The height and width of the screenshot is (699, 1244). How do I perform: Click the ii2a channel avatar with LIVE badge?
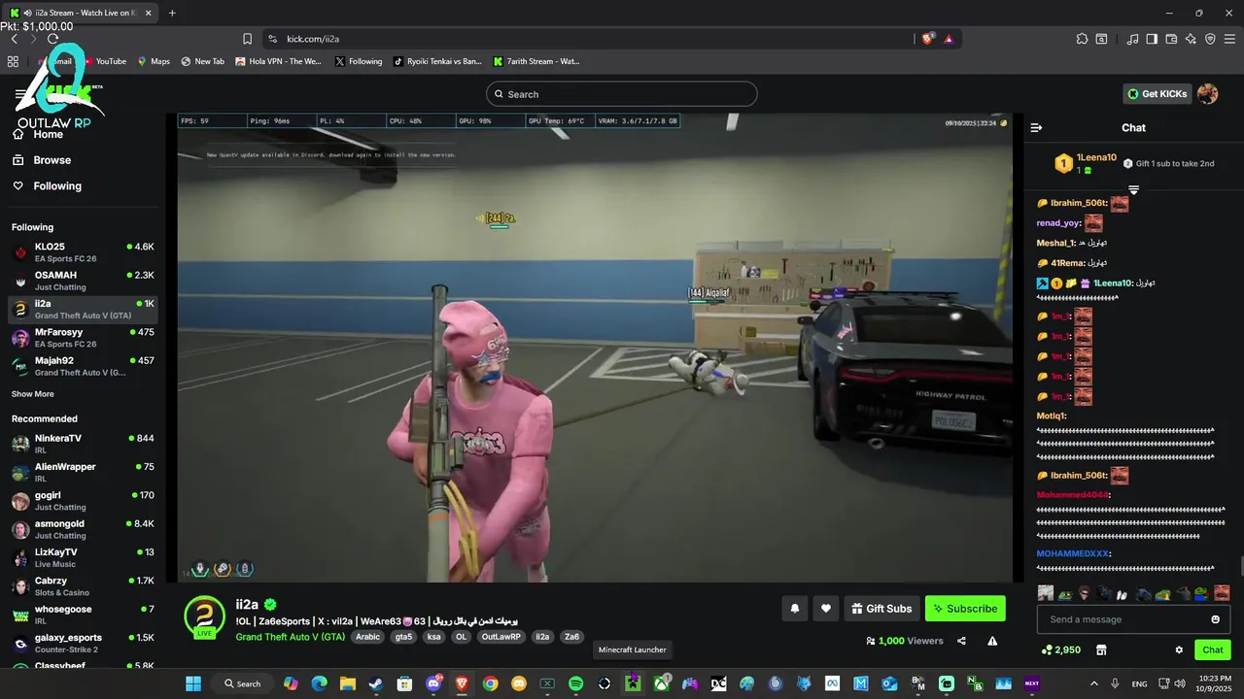point(205,616)
